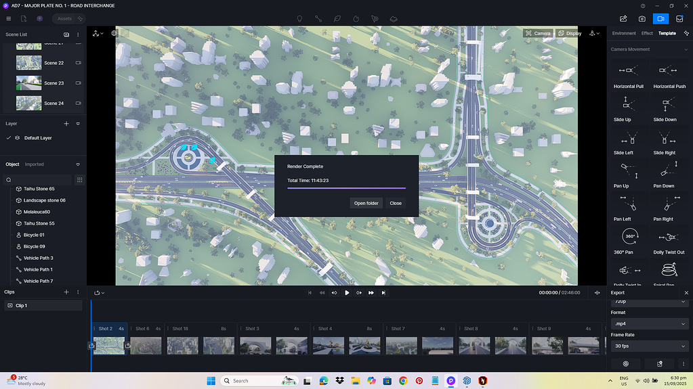Open the hamburger main menu
Viewport: 693px width, 389px height.
click(x=8, y=18)
